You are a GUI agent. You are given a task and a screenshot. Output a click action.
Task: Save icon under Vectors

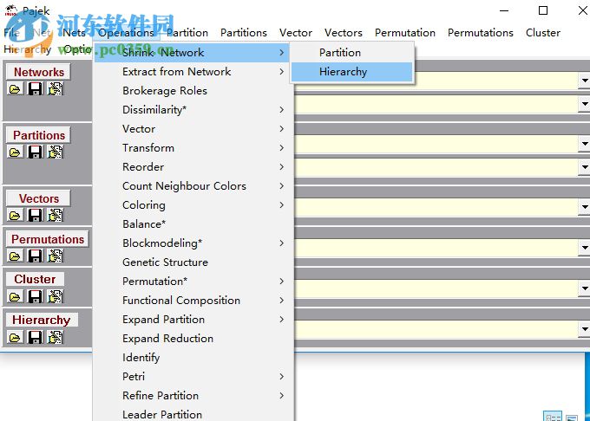36,215
